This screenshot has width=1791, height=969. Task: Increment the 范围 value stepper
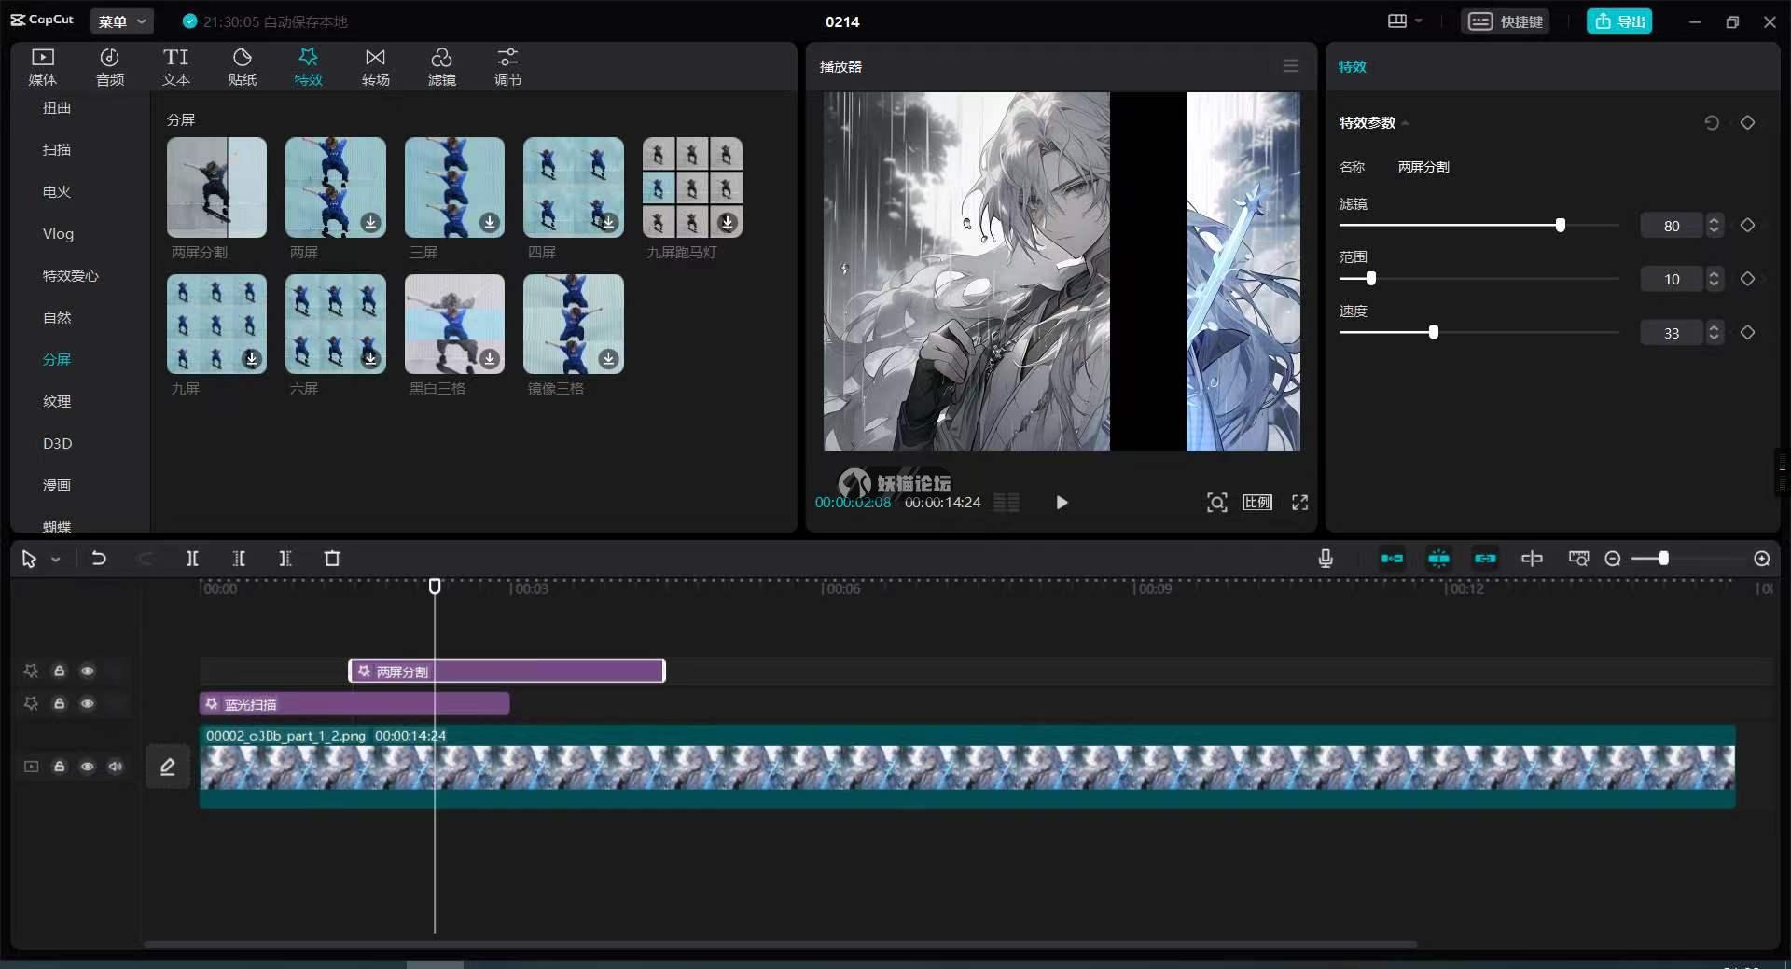[x=1714, y=273]
